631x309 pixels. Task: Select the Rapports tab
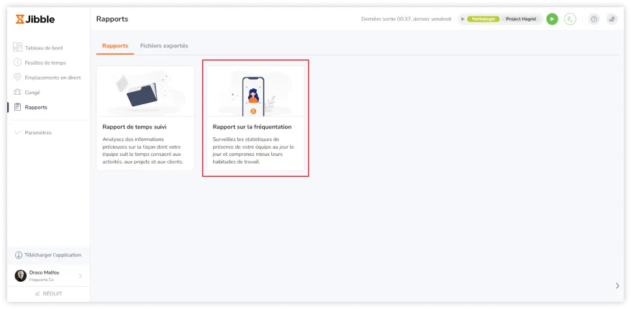pos(115,46)
